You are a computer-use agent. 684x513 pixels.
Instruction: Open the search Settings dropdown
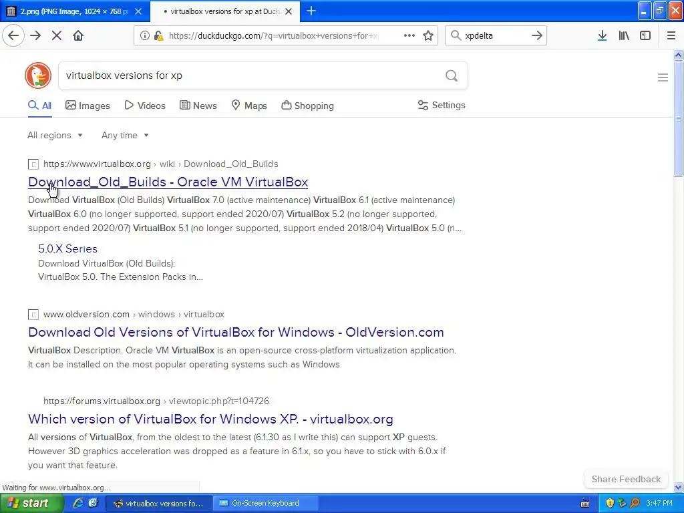[x=442, y=105]
